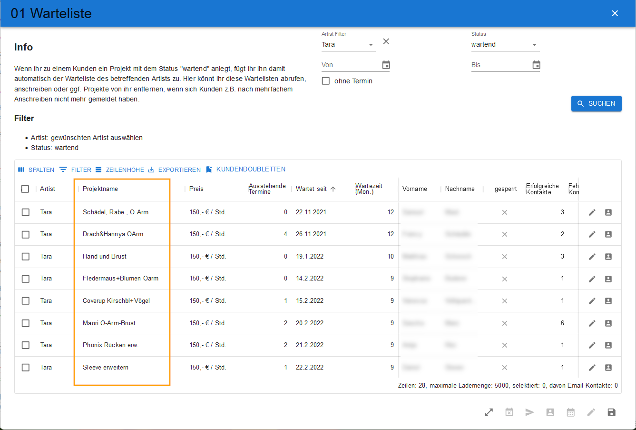Check the Sleeve erweitern row
This screenshot has width=636, height=430.
coord(26,368)
